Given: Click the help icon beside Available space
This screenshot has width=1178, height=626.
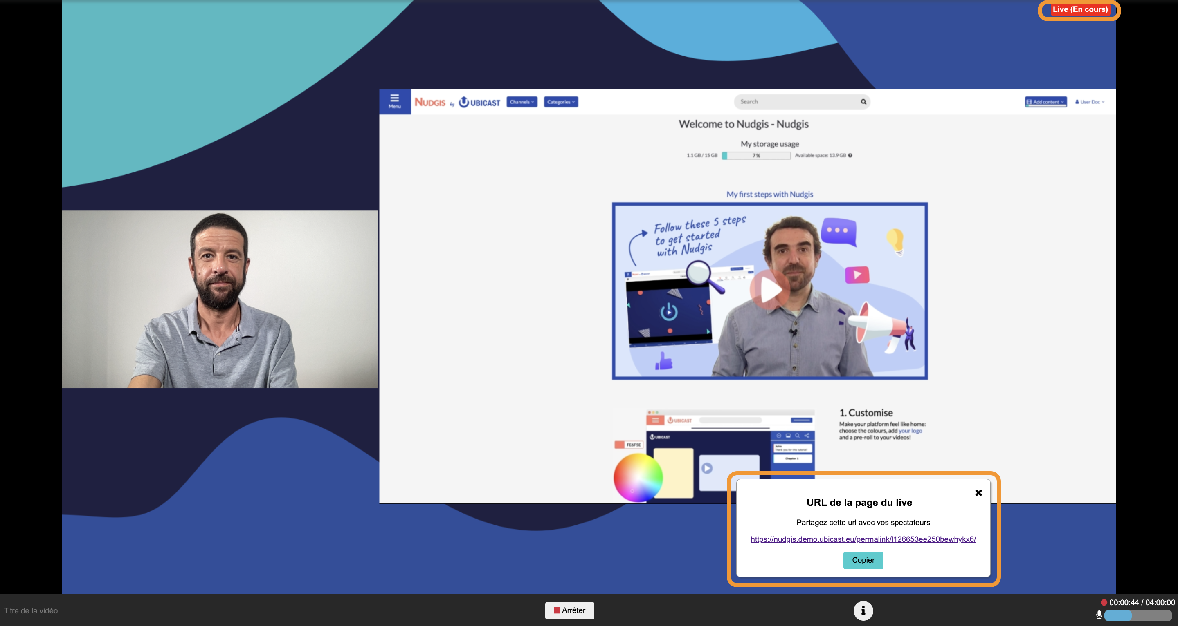Looking at the screenshot, I should click(850, 155).
